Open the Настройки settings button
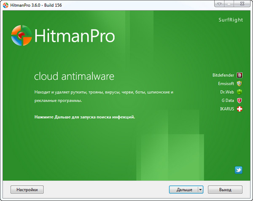 (x=27, y=190)
